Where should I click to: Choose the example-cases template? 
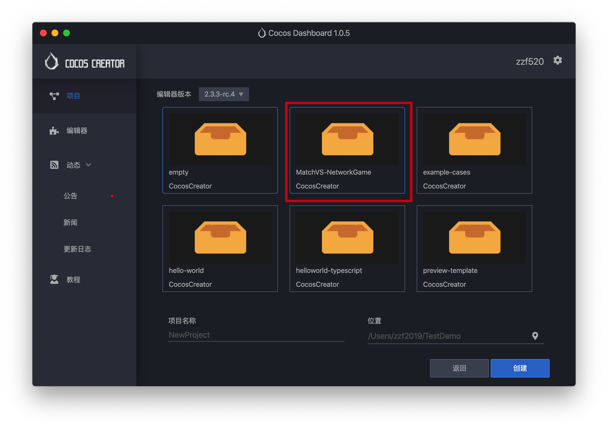[474, 150]
